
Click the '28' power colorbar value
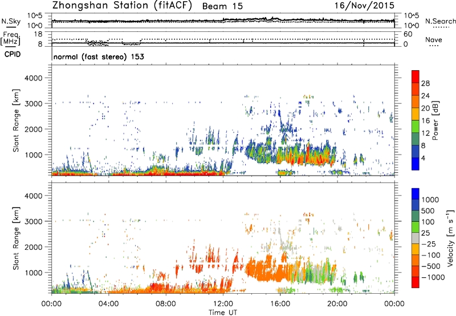tap(425, 83)
